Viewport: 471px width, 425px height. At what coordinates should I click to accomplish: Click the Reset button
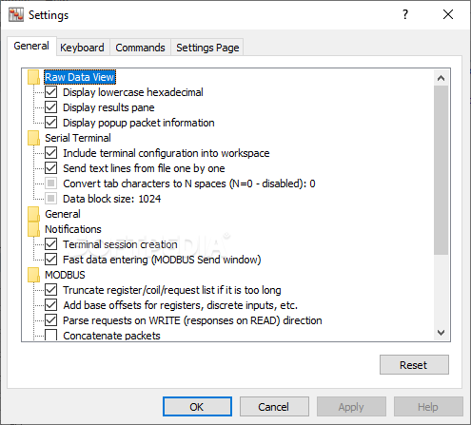click(x=414, y=365)
